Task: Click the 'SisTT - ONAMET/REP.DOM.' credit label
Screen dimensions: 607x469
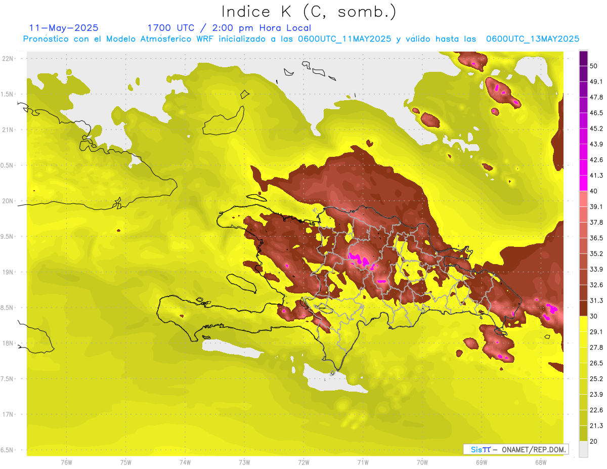Action: click(x=515, y=449)
